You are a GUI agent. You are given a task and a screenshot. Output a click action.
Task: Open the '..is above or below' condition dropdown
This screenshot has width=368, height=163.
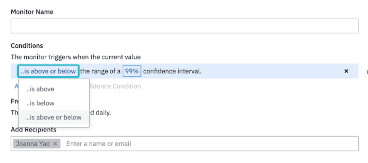[48, 71]
